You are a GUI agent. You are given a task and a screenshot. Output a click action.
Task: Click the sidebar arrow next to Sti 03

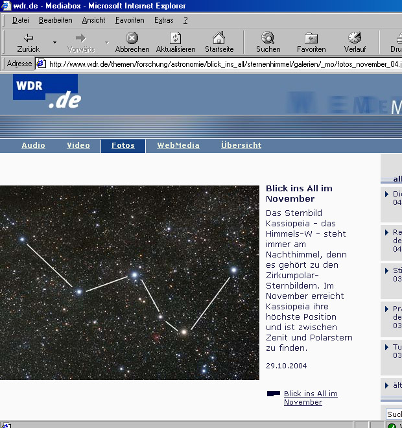[386, 271]
